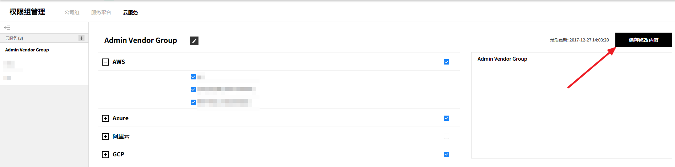Click the pencil icon to rename the group
The width and height of the screenshot is (675, 167).
click(x=194, y=41)
